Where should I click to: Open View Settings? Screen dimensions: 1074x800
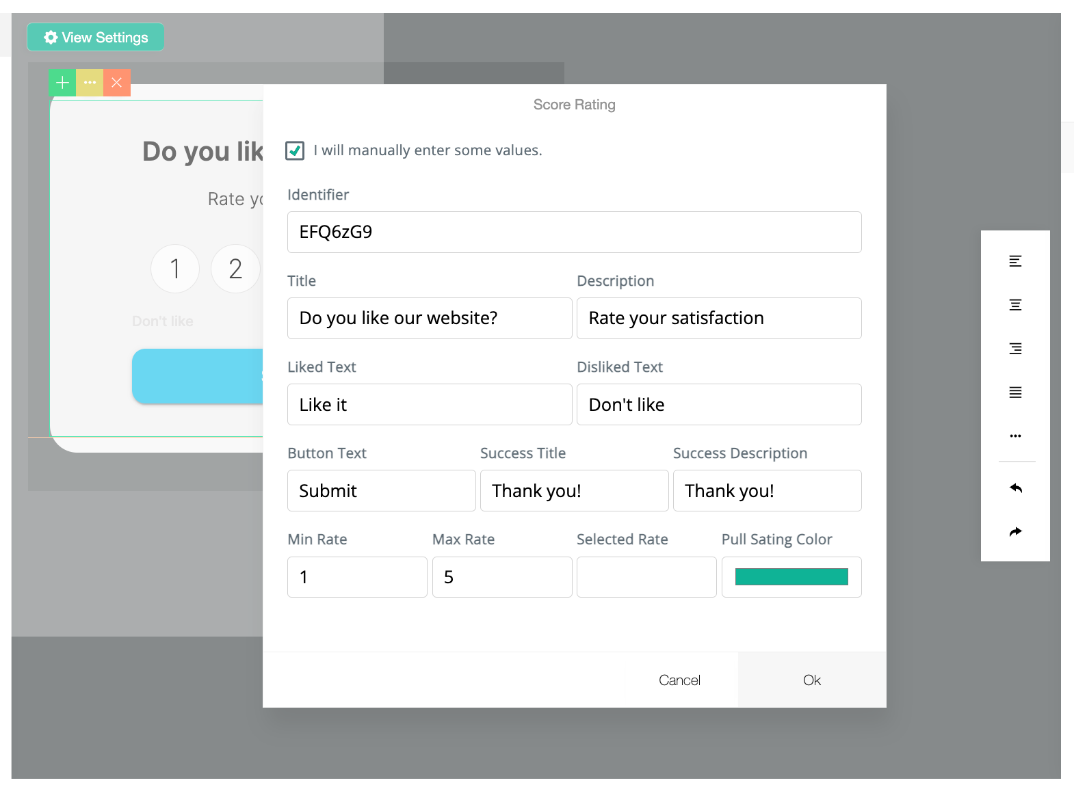click(x=96, y=38)
